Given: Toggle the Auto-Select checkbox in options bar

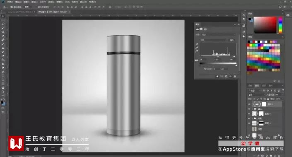Looking at the screenshot, I should (x=11, y=7).
